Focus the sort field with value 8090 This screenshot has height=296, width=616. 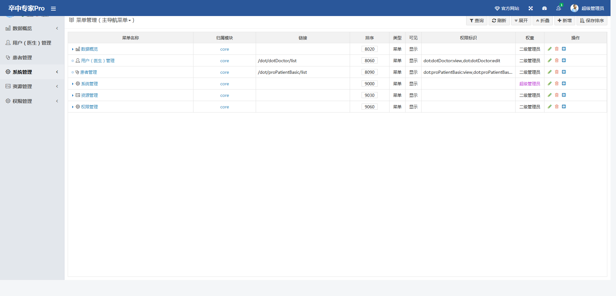coord(370,72)
